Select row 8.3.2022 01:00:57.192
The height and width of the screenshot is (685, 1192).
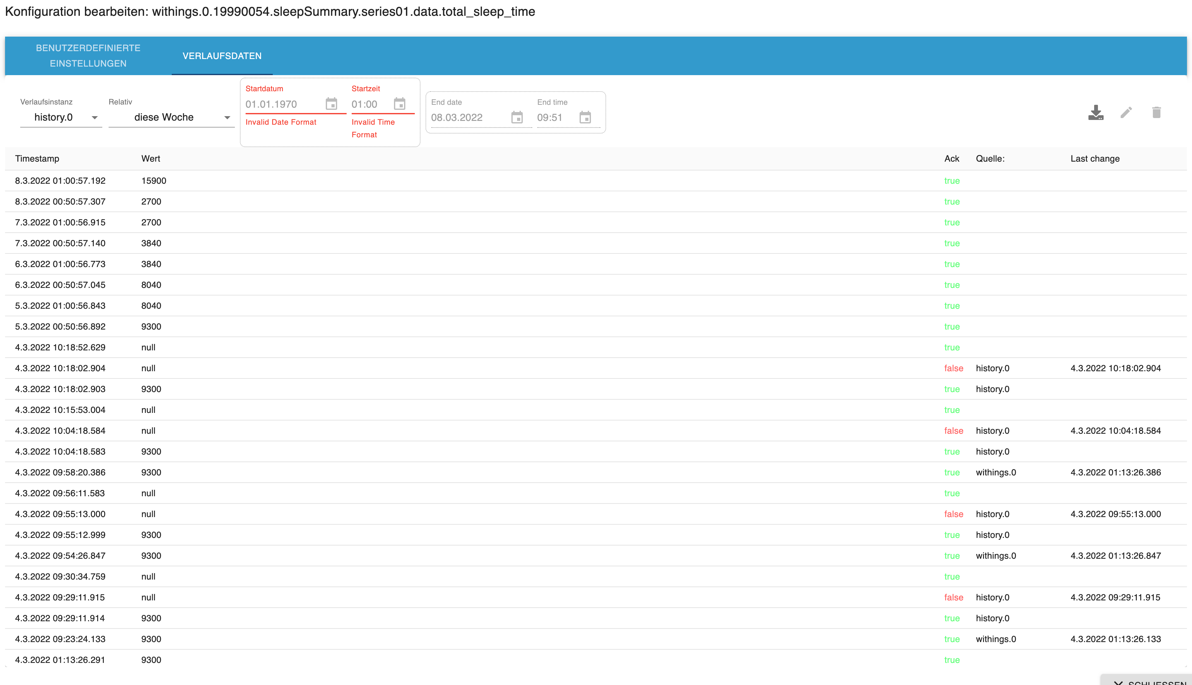pyautogui.click(x=596, y=181)
